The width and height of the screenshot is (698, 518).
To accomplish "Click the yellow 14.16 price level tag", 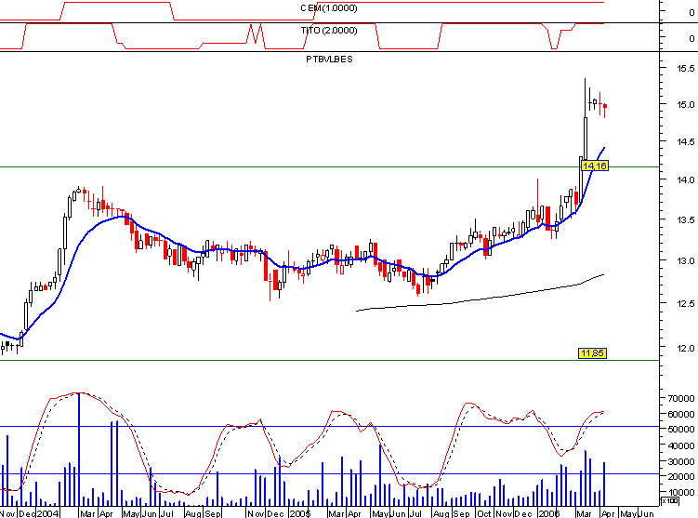I will tap(595, 166).
